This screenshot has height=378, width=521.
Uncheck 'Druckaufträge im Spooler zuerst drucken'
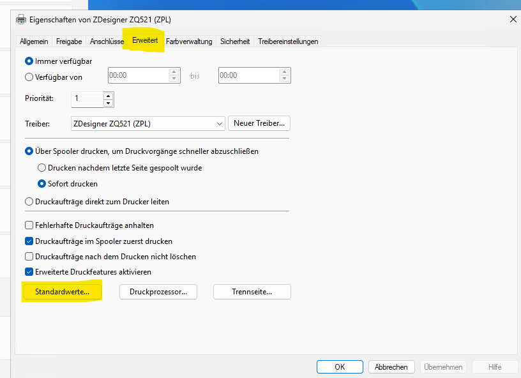click(29, 241)
